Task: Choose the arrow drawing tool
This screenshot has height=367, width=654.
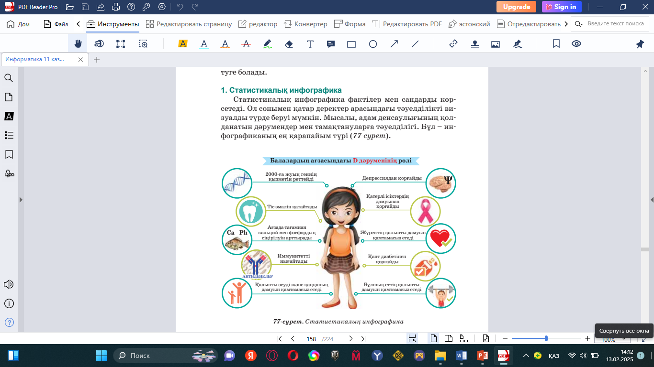Action: click(x=394, y=44)
